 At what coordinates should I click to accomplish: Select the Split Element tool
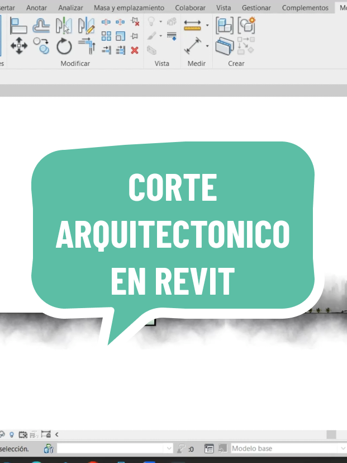(x=106, y=22)
